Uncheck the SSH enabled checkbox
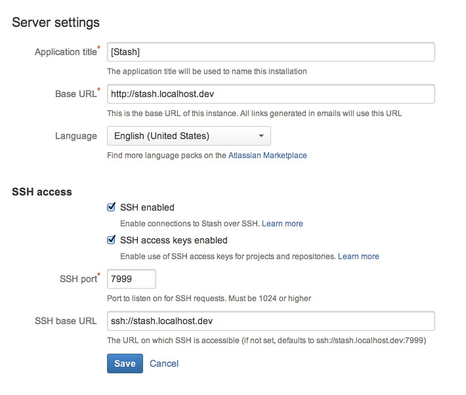Screen dimensions: 466x395 112,207
